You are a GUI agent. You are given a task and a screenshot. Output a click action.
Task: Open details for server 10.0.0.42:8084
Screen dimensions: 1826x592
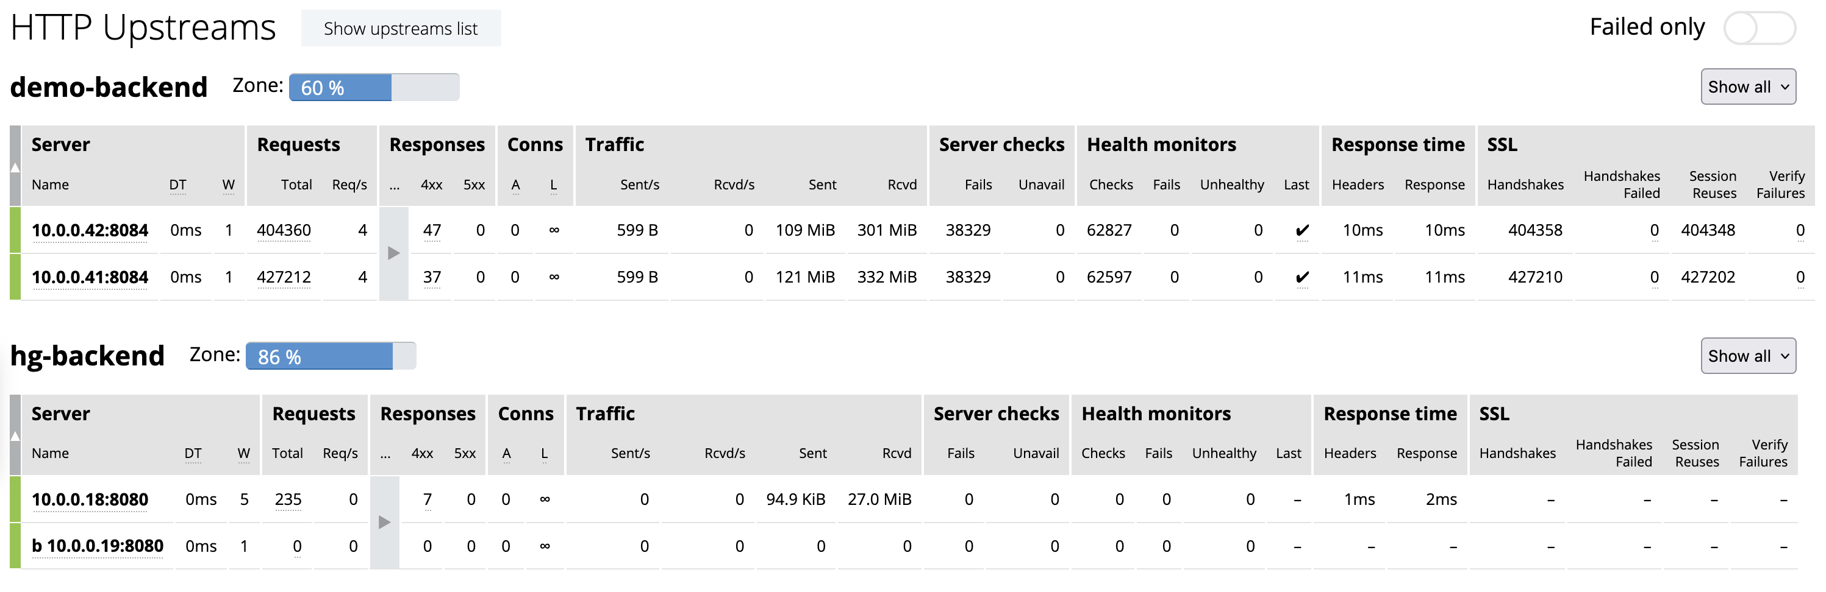pos(89,230)
